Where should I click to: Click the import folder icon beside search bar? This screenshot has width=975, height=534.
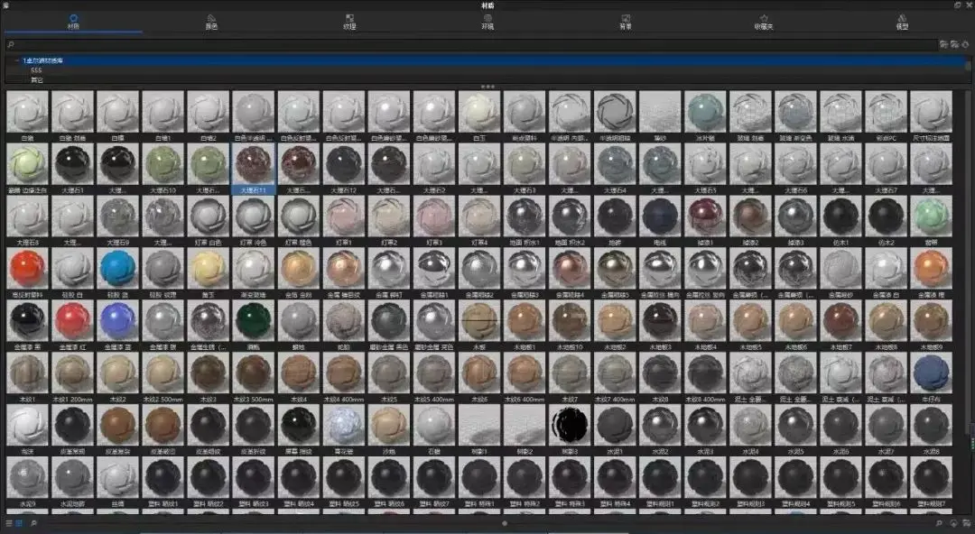coord(944,44)
